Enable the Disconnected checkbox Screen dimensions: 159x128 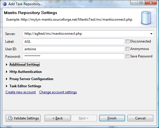click(127, 41)
